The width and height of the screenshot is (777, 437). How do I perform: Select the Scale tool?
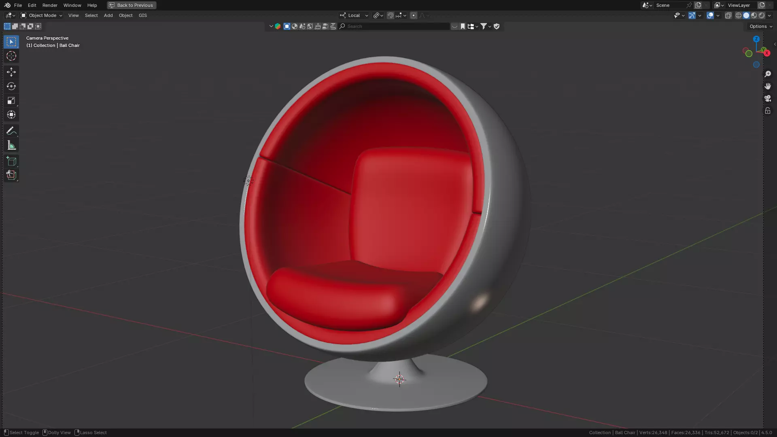pos(11,100)
